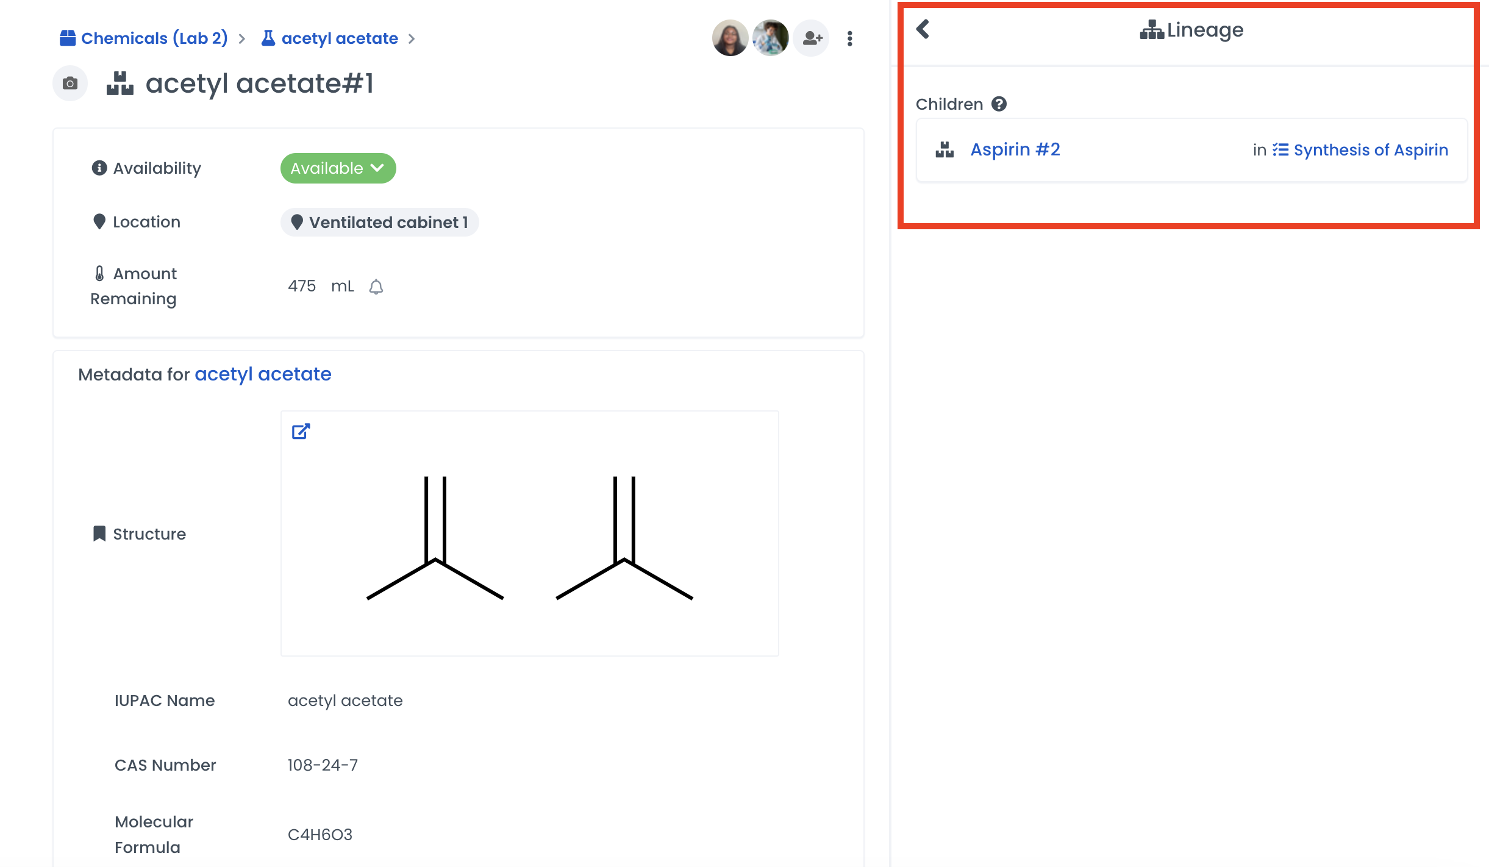Open structure in external editor icon
This screenshot has width=1489, height=867.
301,432
